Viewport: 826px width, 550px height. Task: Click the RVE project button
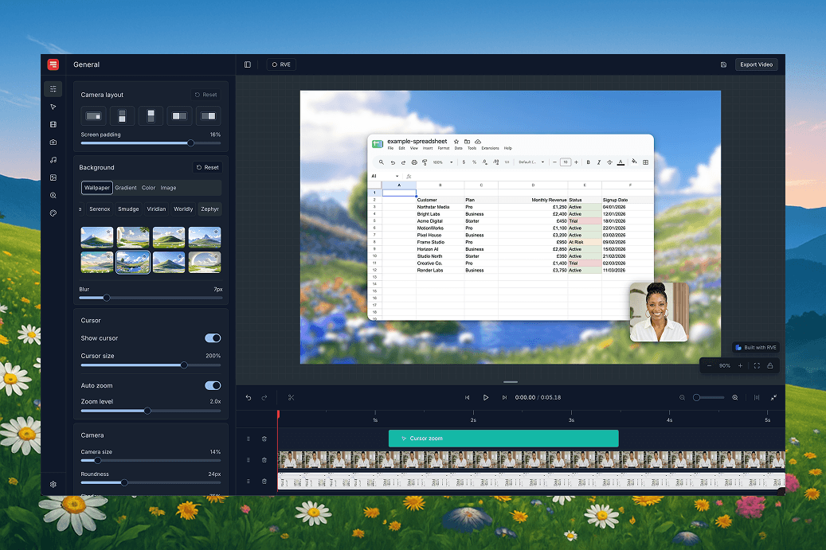(x=281, y=64)
